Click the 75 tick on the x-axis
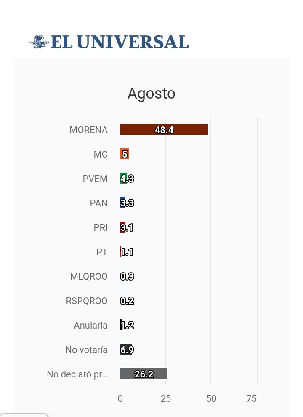Image resolution: width=303 pixels, height=417 pixels. pos(251,398)
